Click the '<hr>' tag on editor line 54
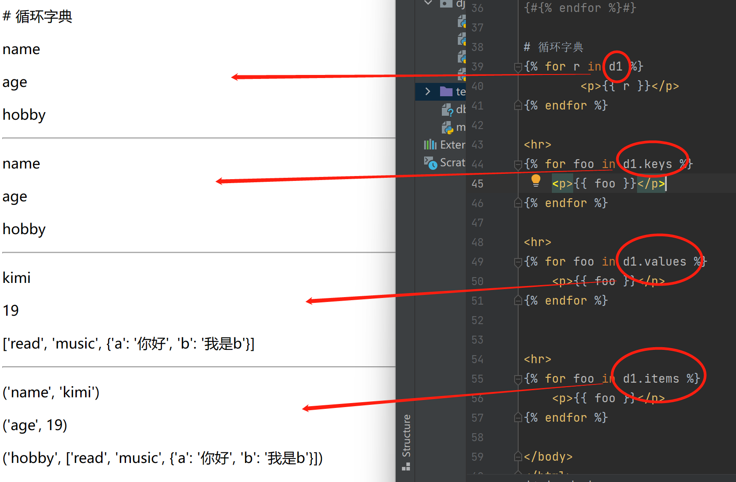 point(538,359)
